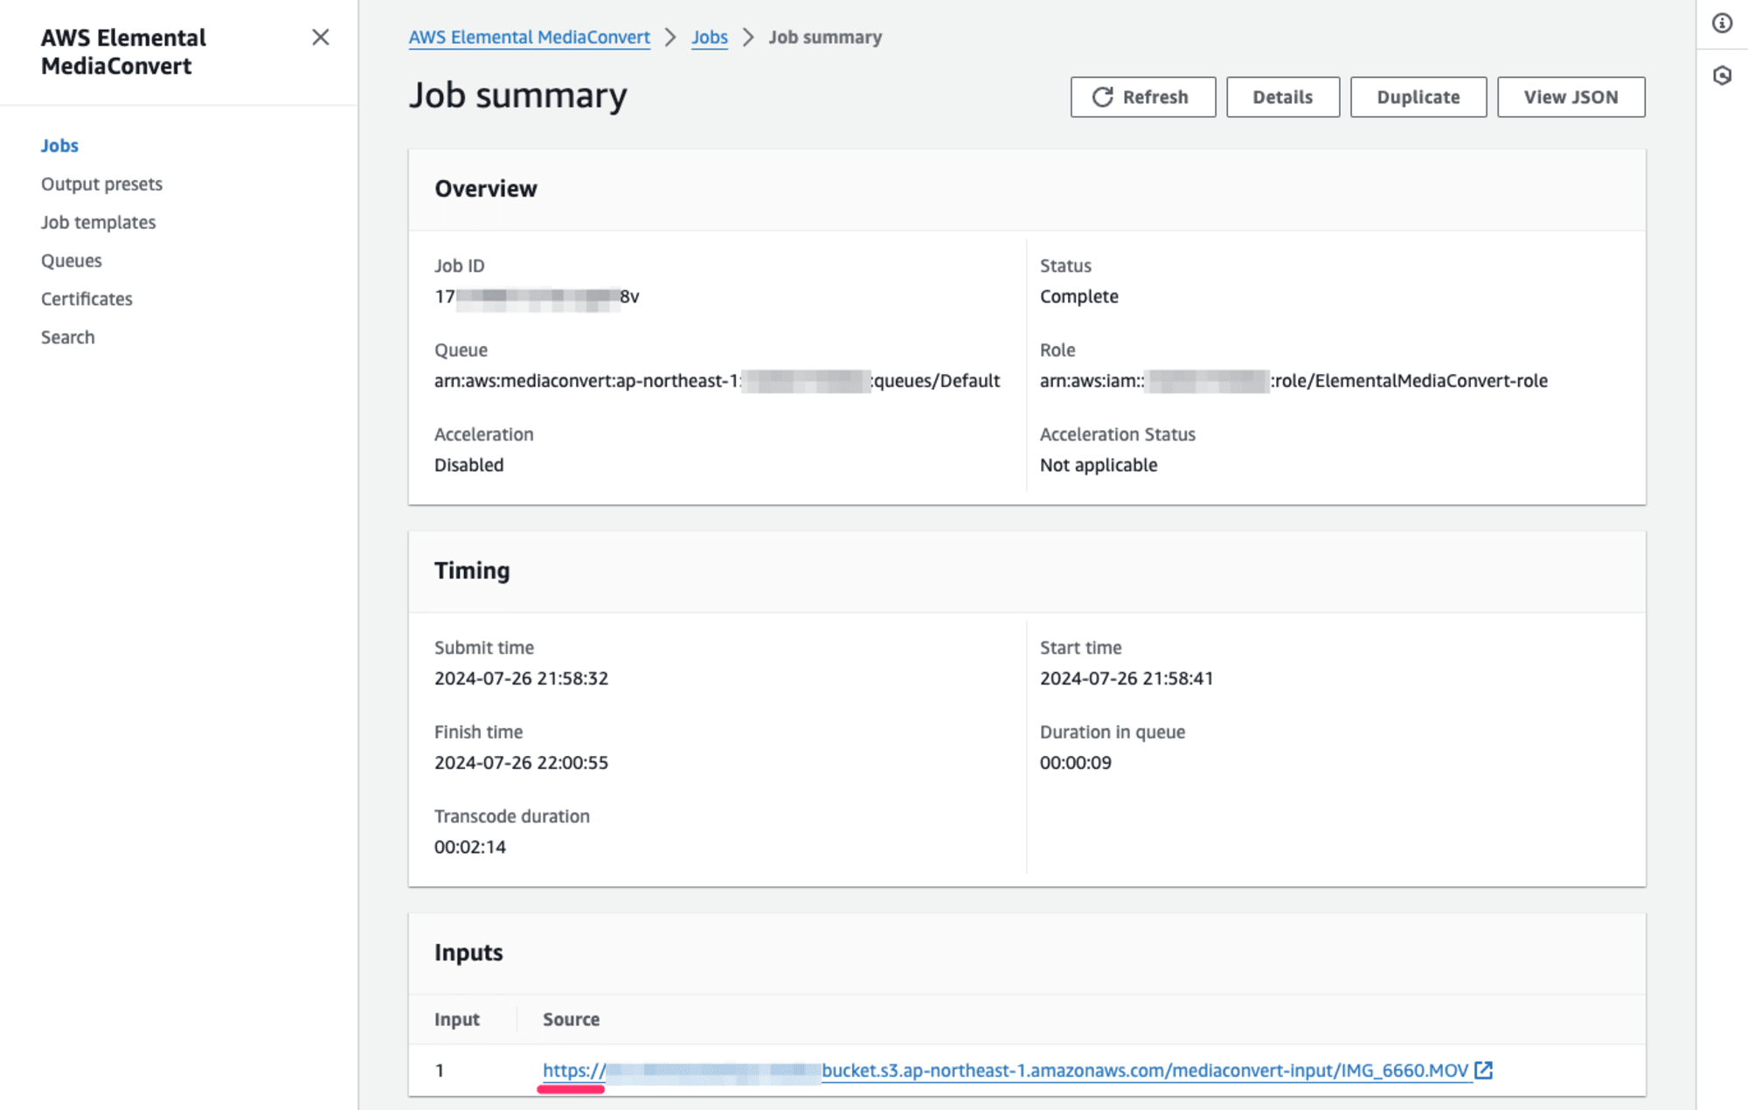Click AWS Elemental MediaConvert breadcrumb link
The image size is (1748, 1110).
[529, 37]
